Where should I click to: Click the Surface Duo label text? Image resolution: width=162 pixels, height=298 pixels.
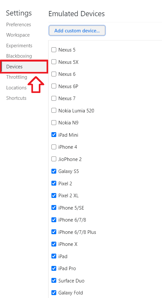click(71, 281)
